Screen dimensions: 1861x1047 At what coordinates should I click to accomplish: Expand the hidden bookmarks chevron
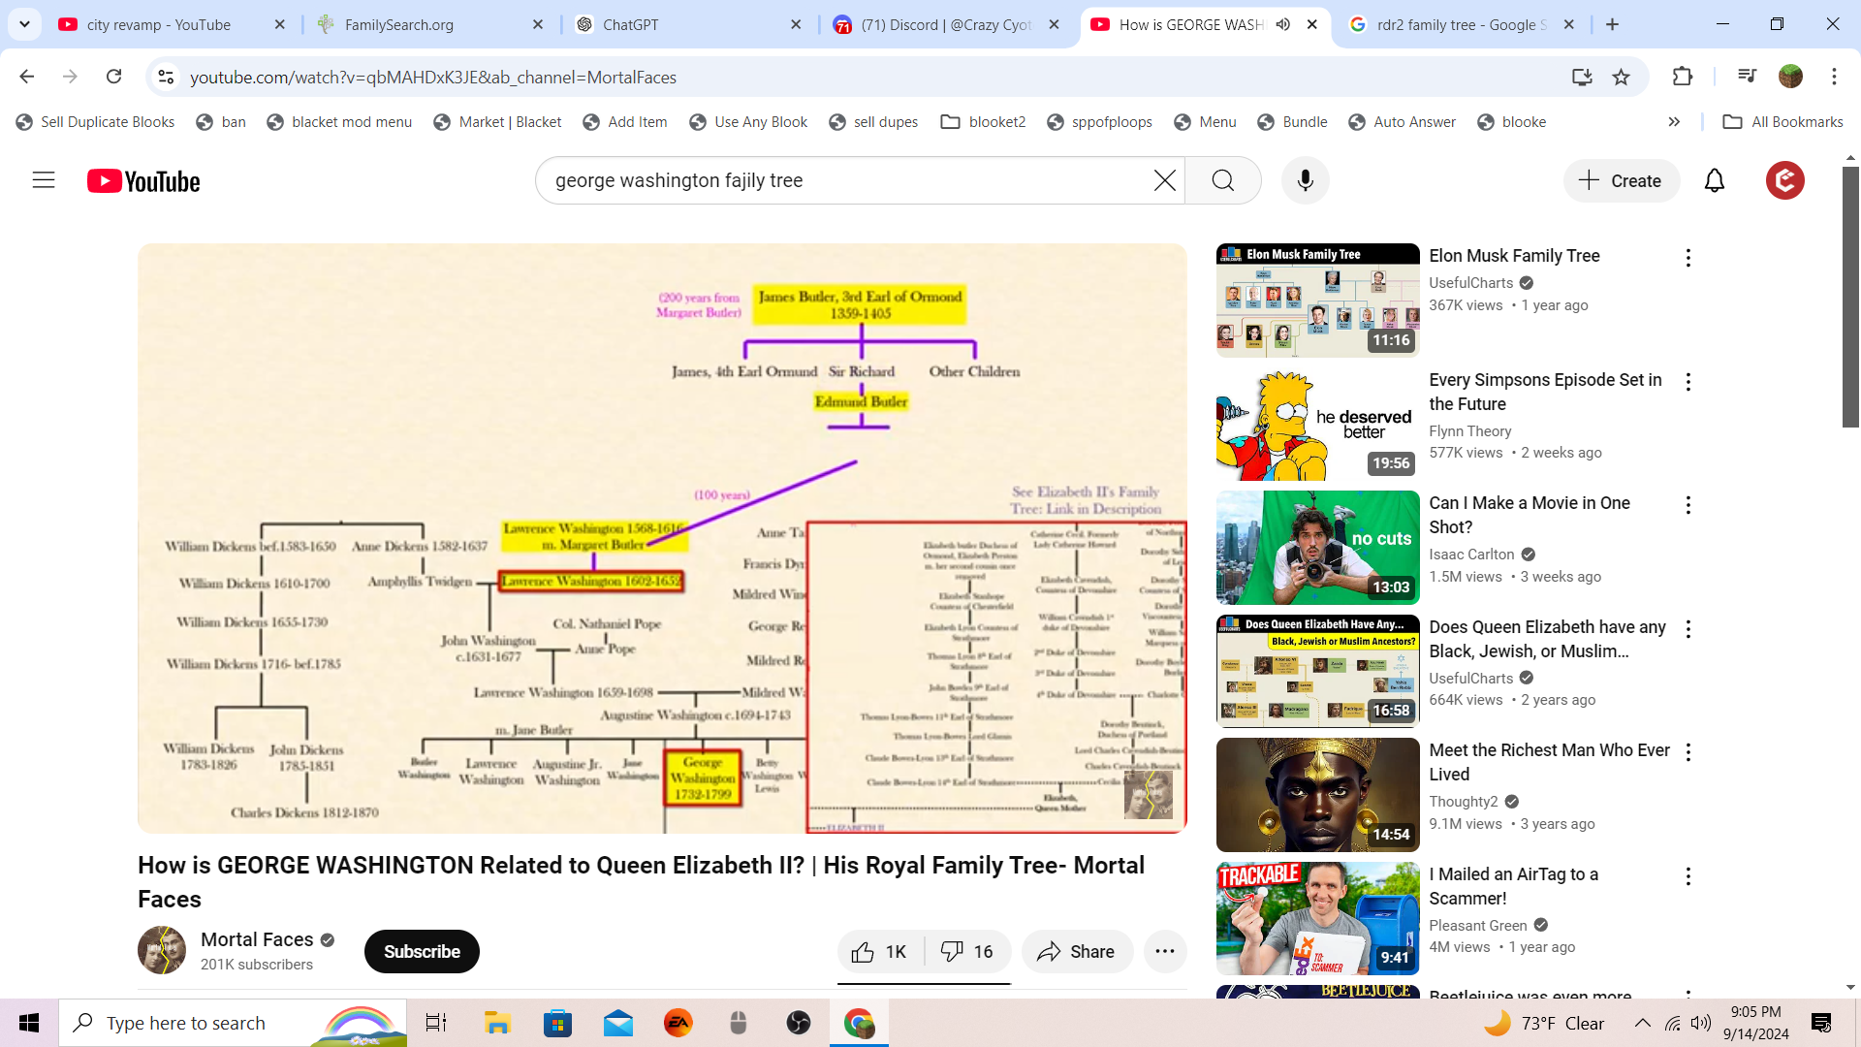pos(1674,122)
